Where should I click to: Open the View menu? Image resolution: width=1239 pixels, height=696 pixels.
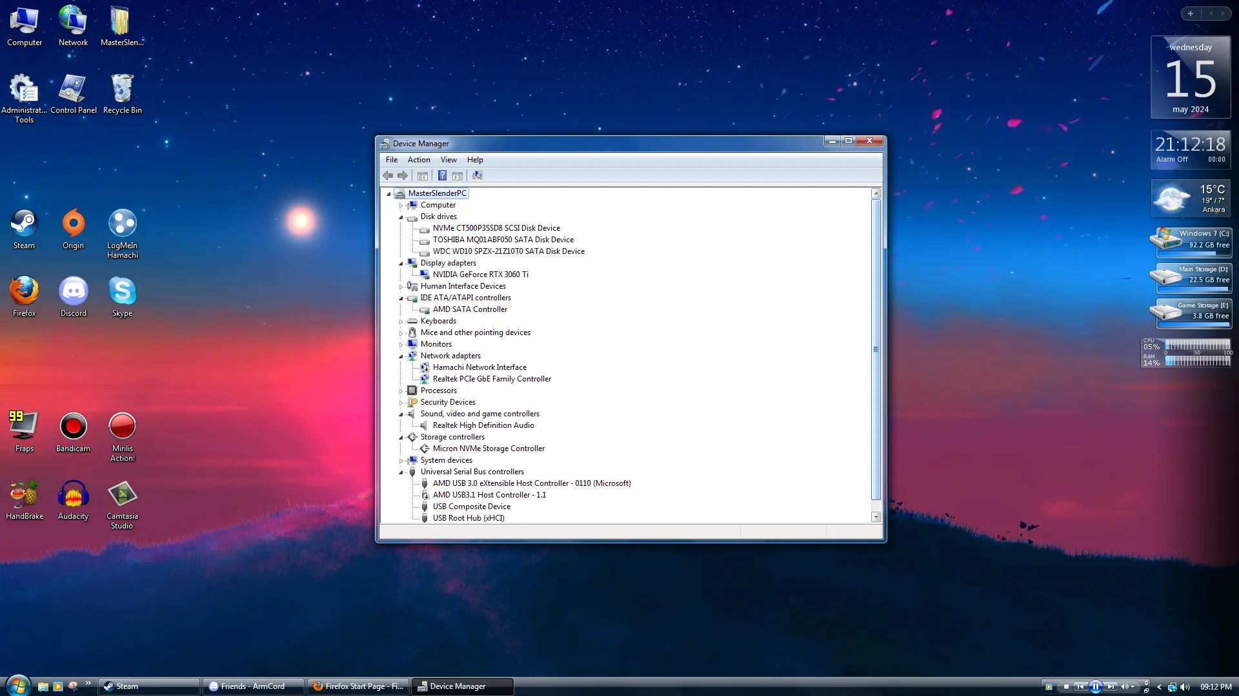tap(448, 160)
